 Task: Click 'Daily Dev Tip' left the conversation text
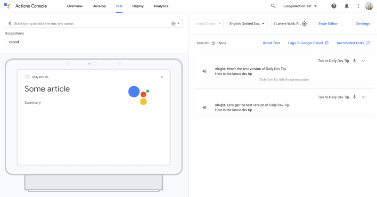284,80
